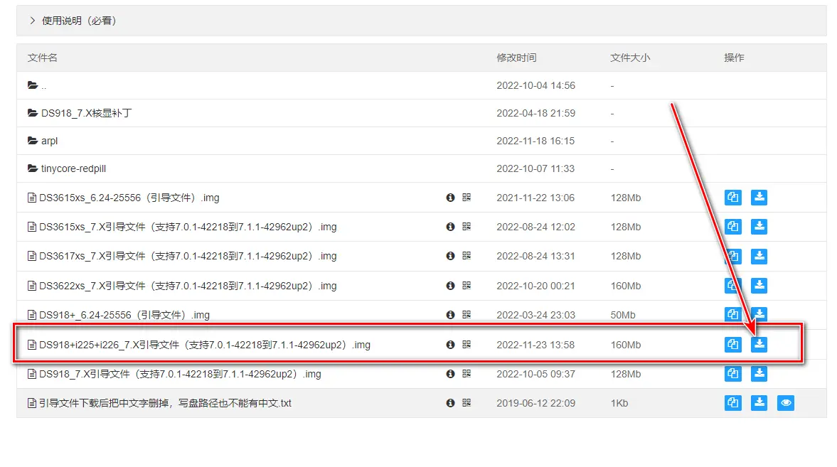
Task: Click the 2022-10-20 00:21 modification time
Action: pos(535,286)
